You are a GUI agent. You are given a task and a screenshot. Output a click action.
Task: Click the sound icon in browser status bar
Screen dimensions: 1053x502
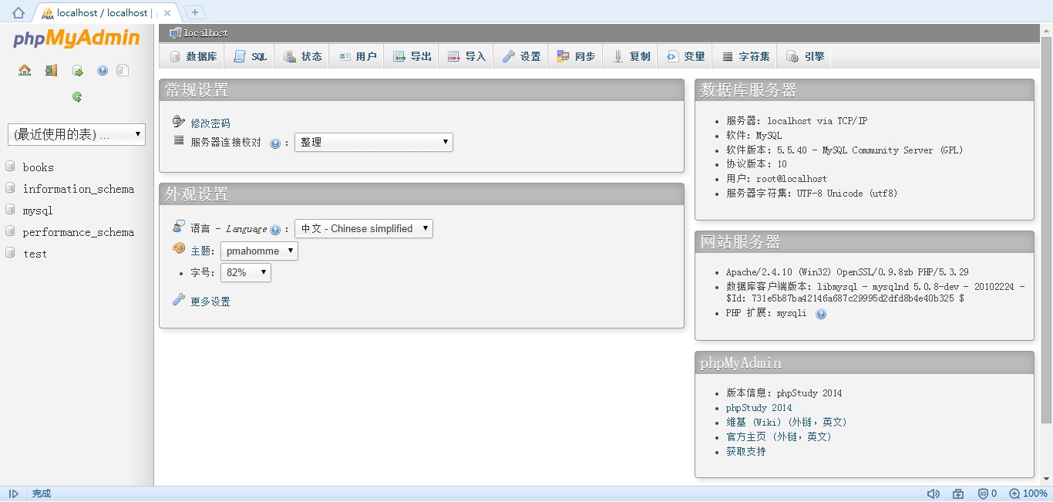click(933, 494)
